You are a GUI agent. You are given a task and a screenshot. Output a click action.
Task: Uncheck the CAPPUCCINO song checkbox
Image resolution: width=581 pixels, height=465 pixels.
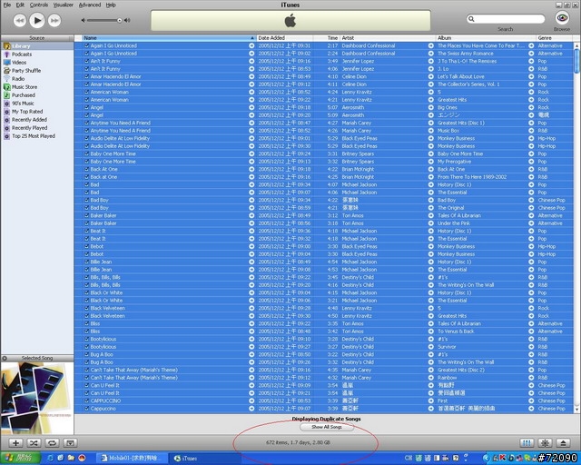click(87, 401)
